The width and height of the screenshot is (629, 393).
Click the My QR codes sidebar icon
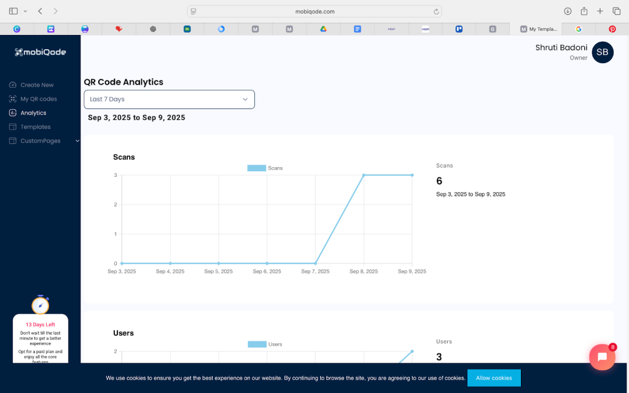[13, 99]
